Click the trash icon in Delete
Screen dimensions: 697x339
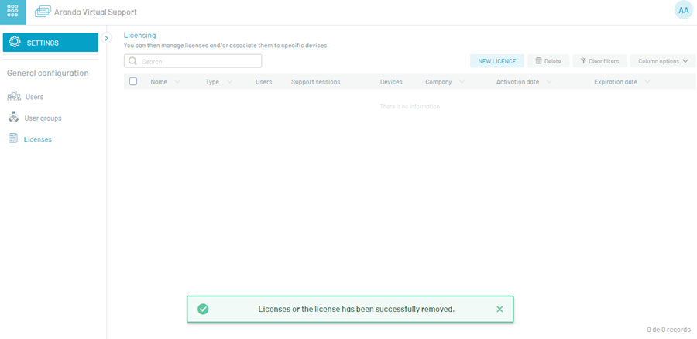(x=538, y=61)
